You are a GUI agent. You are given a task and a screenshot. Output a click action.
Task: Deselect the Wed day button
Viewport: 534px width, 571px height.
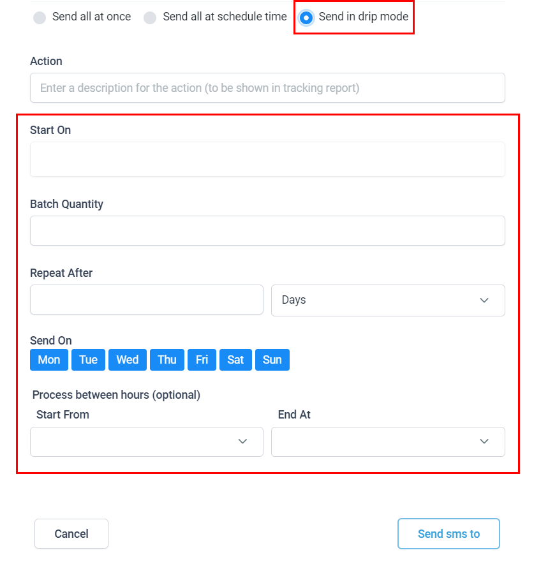128,360
